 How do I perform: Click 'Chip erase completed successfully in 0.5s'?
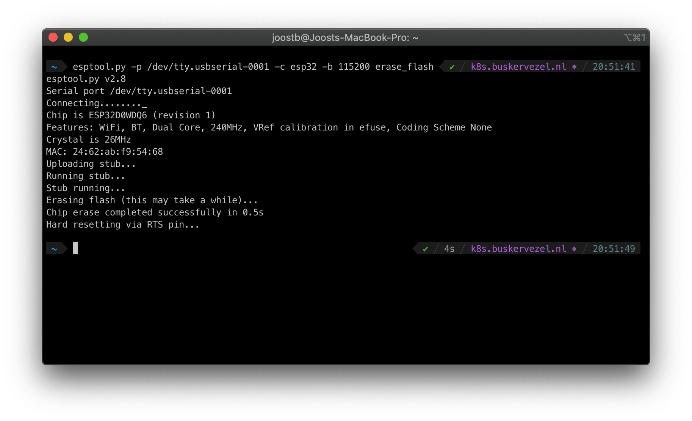155,212
